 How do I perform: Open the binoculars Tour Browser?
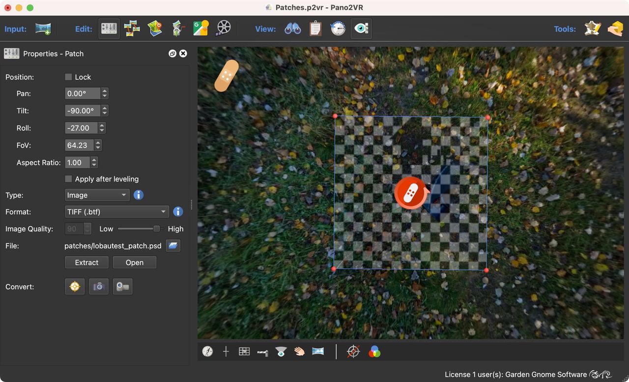[x=293, y=29]
